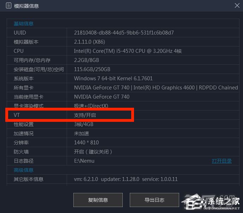The image size is (243, 213).
Task: Click the 高级信息 section header
Action: (24, 170)
